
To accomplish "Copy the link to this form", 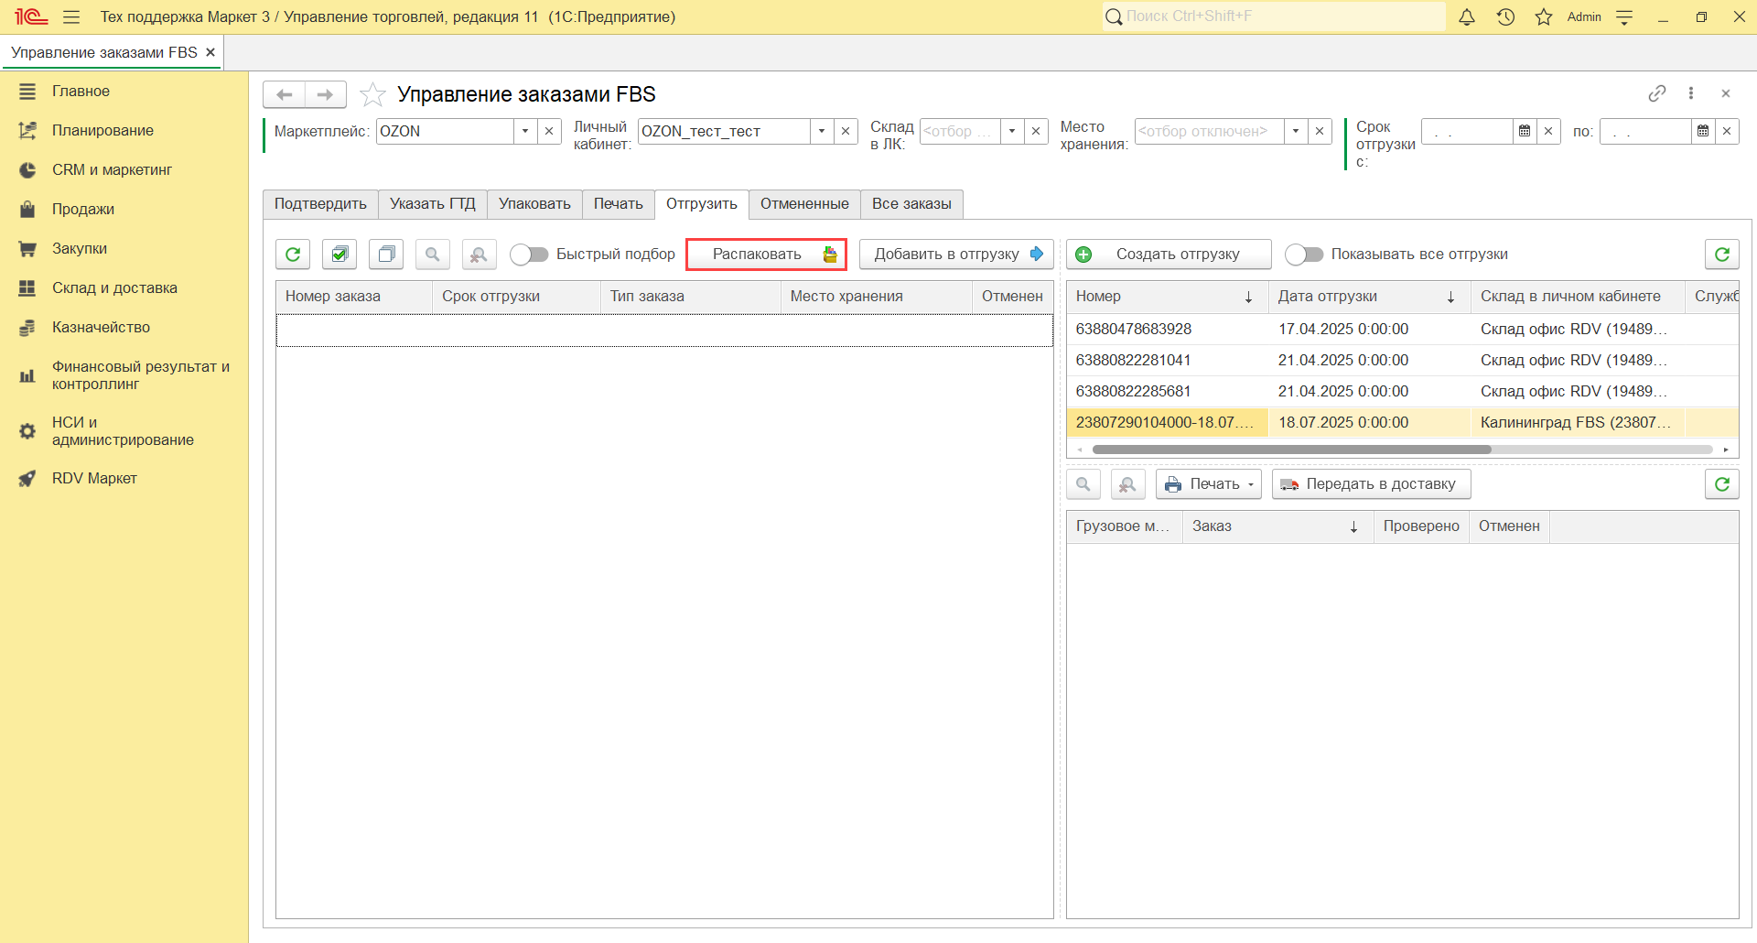I will click(x=1656, y=93).
